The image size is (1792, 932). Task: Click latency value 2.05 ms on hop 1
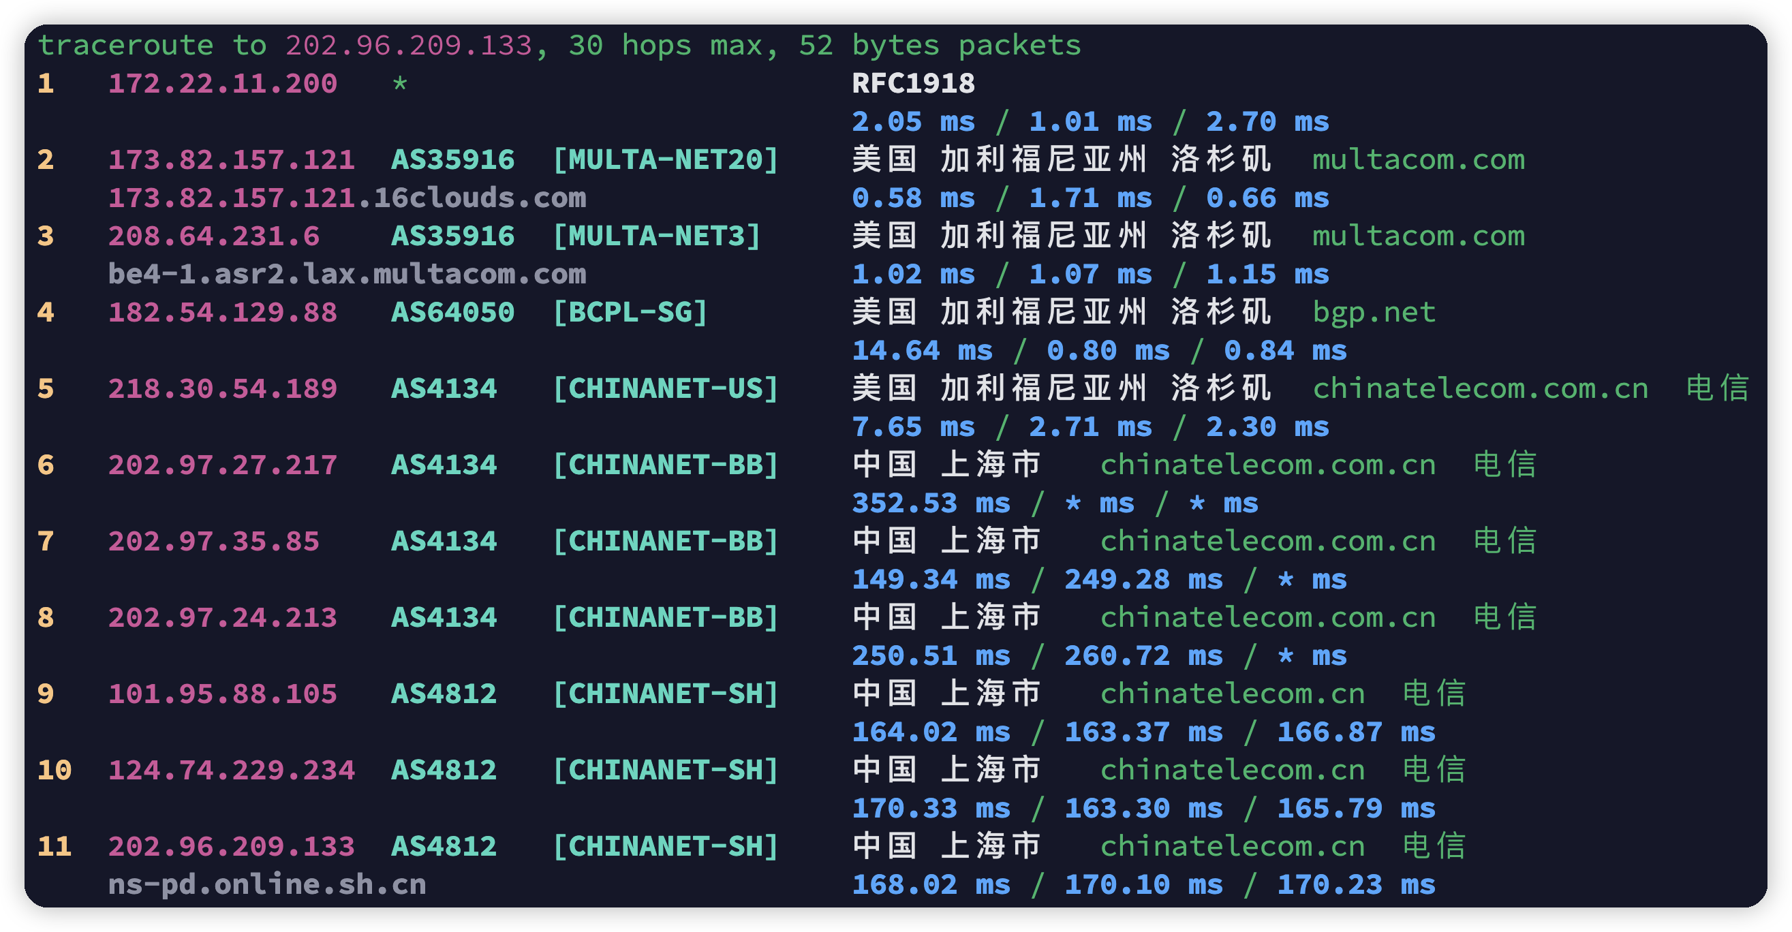click(914, 123)
